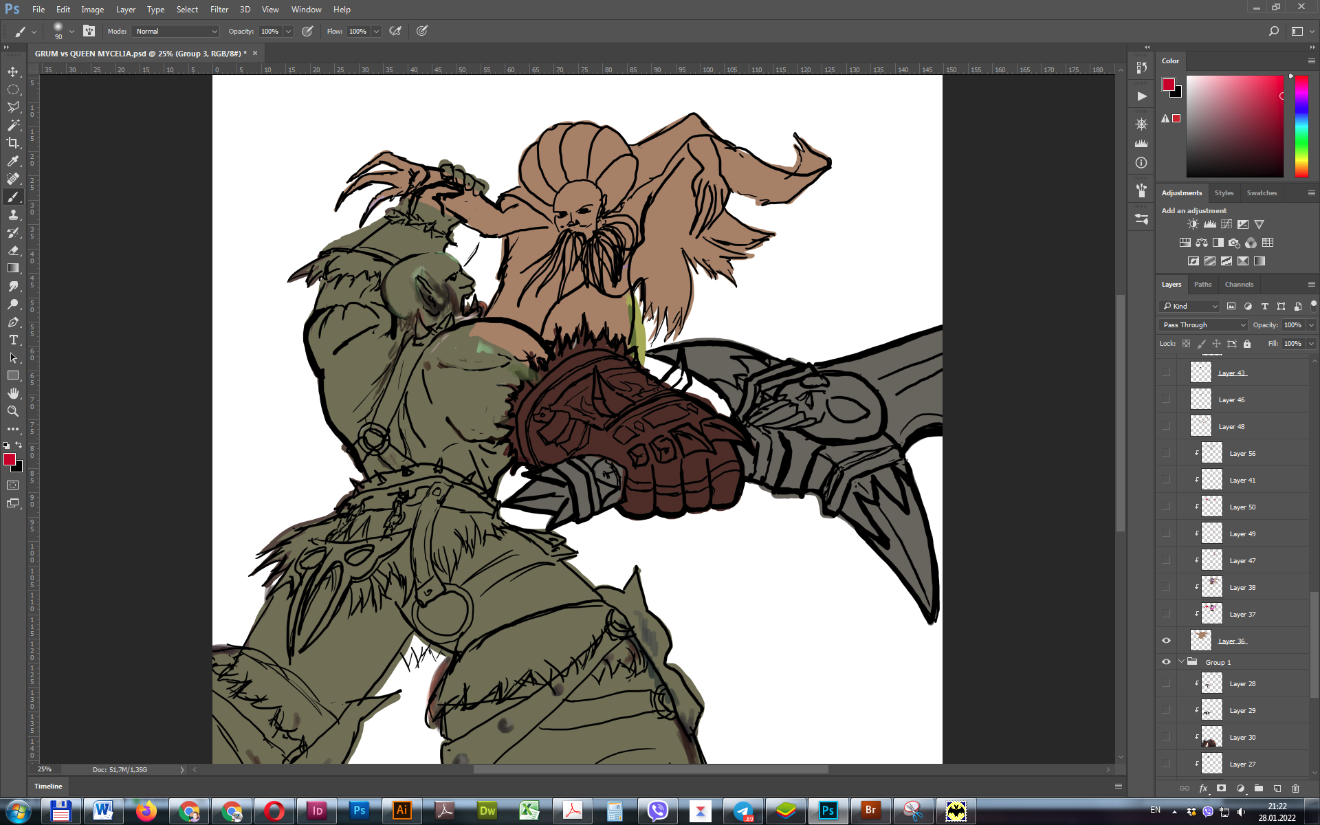Open the Image menu
Screen dimensions: 1320x825
(x=92, y=10)
